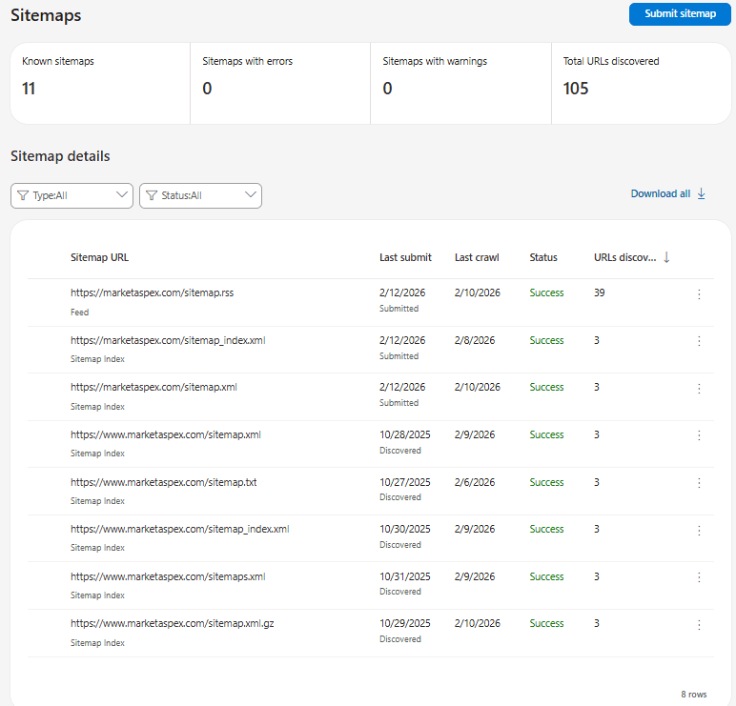
Task: Click the Sitemaps with errors card
Action: (x=280, y=84)
